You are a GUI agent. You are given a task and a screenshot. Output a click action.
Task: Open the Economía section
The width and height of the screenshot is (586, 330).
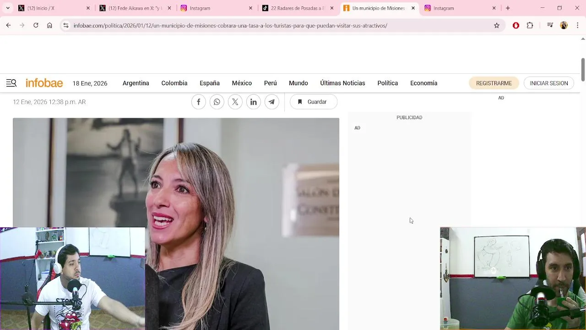(x=424, y=83)
